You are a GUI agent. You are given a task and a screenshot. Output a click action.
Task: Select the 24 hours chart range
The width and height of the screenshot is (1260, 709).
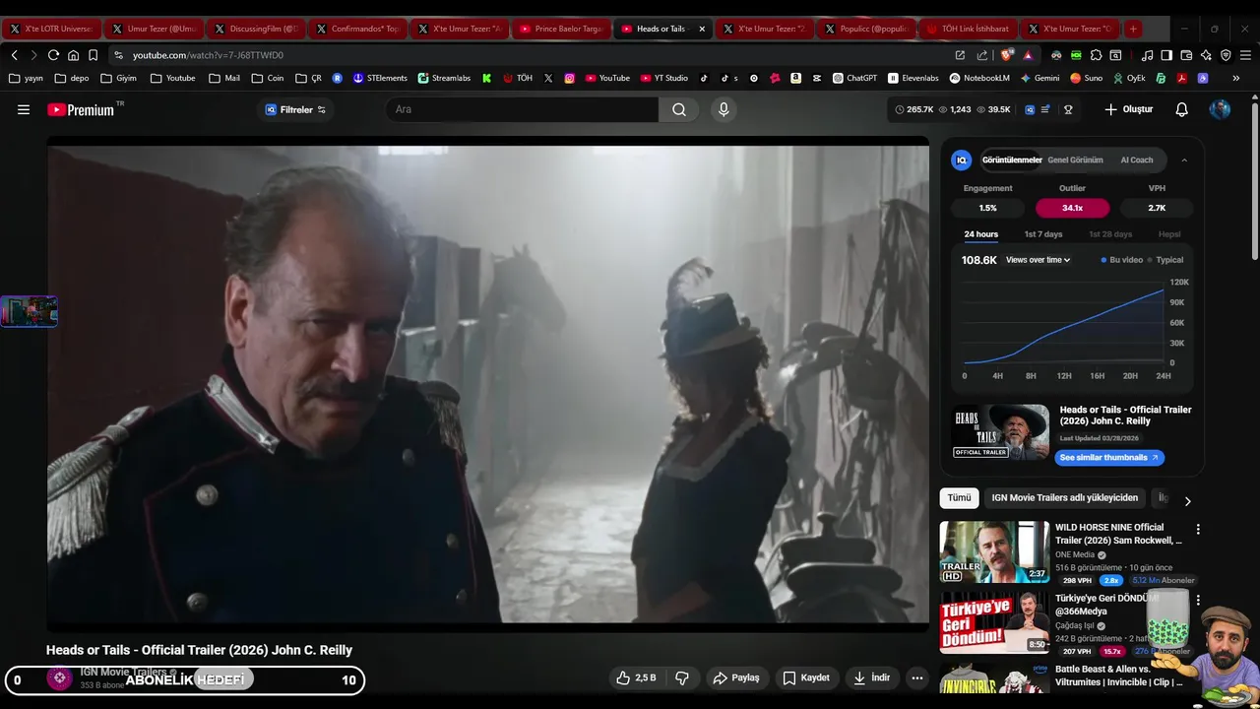point(980,234)
